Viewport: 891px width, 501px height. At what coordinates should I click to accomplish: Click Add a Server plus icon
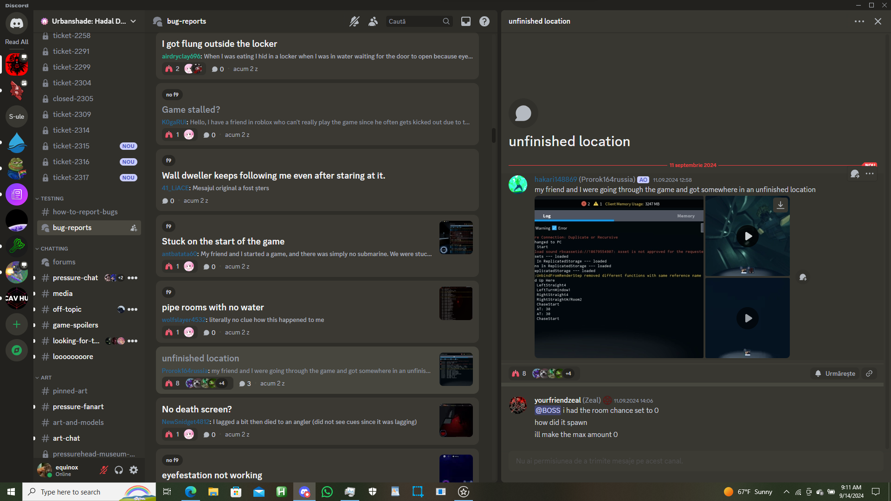(17, 324)
